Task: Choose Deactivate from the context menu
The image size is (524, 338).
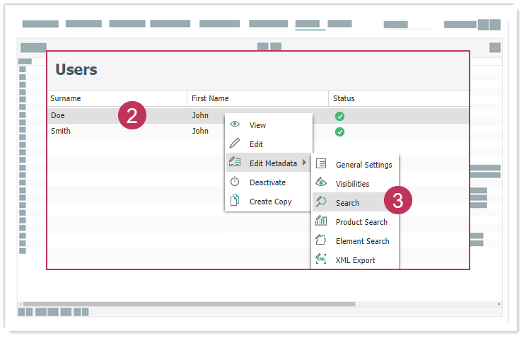Action: 267,182
